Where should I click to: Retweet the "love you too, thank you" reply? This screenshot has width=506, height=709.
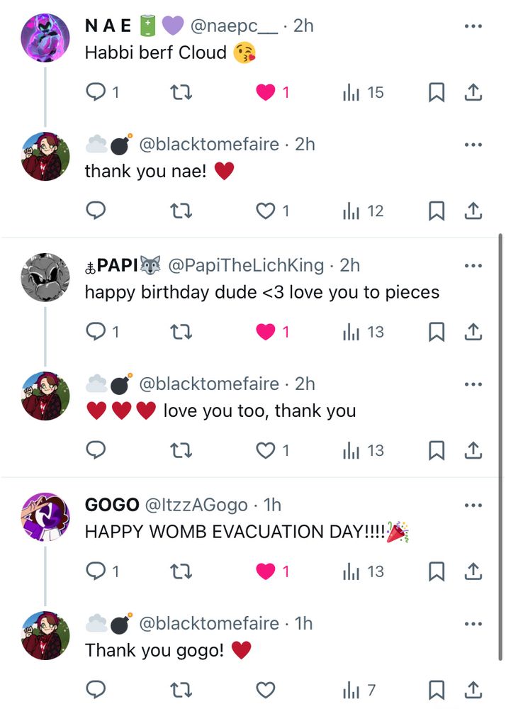[182, 450]
